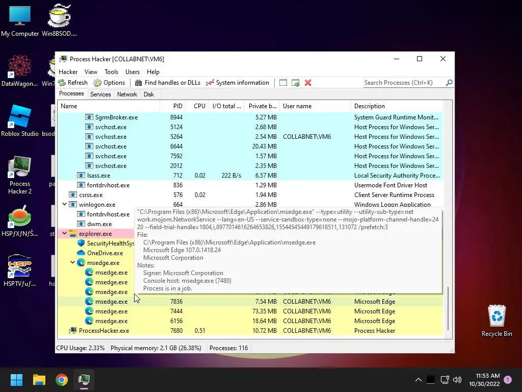Viewport: 522px width, 392px height.
Task: Open System information from toolbar
Action: [x=238, y=83]
